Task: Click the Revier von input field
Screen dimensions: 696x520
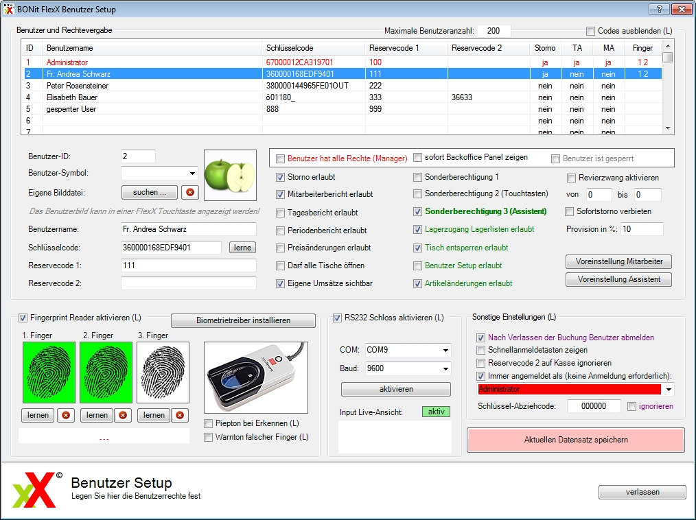Action: [x=599, y=195]
